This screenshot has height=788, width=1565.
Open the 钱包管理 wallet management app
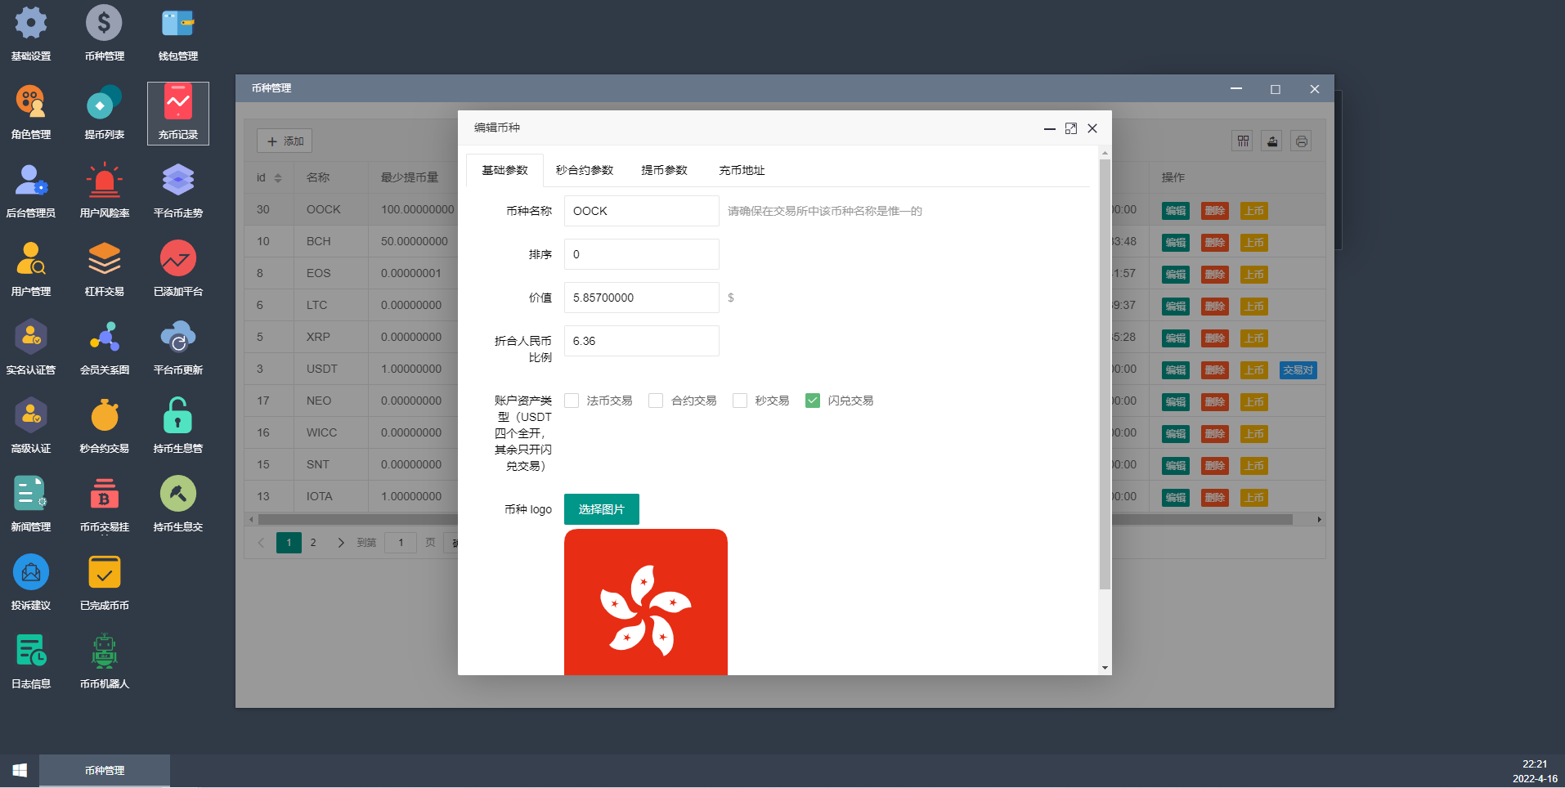[x=177, y=33]
